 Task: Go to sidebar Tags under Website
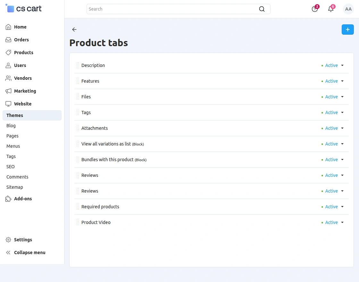click(x=11, y=156)
